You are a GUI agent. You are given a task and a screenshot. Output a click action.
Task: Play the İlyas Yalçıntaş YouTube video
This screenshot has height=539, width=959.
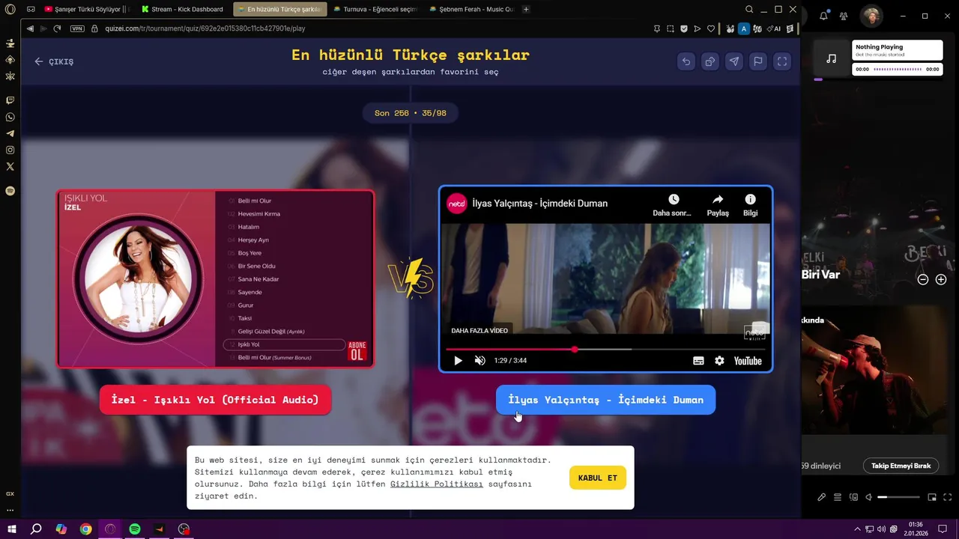pos(458,361)
